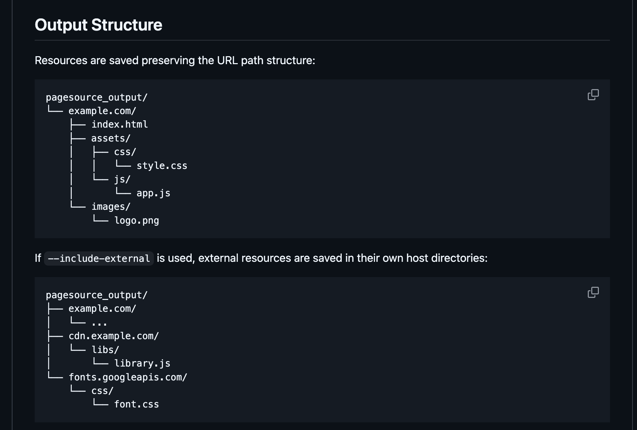Click pagesource_output/ in the first code block
The width and height of the screenshot is (637, 430).
point(97,97)
